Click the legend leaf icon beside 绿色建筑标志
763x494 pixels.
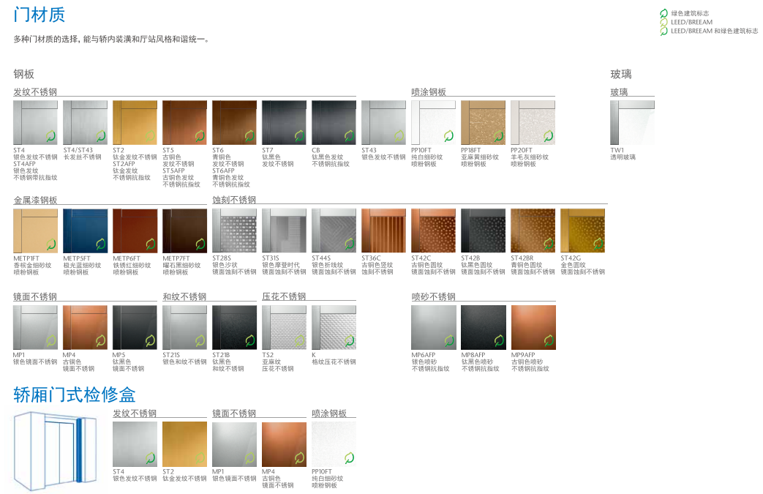coord(664,13)
